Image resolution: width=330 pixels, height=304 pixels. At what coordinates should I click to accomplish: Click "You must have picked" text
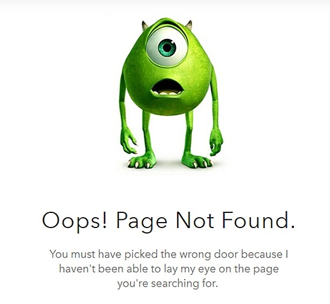103,255
